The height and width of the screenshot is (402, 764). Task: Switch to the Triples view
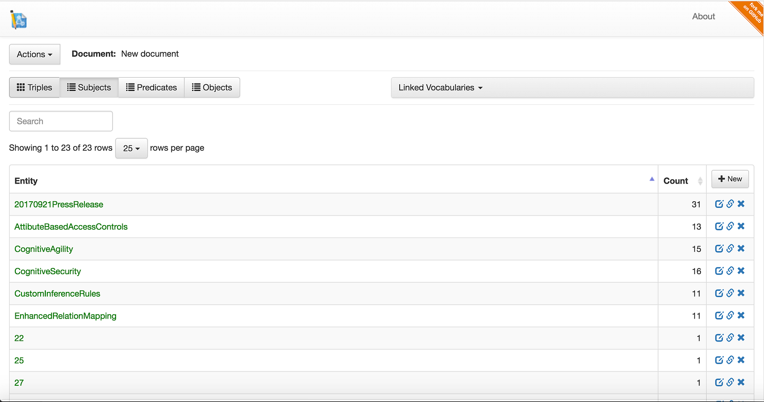click(x=34, y=87)
